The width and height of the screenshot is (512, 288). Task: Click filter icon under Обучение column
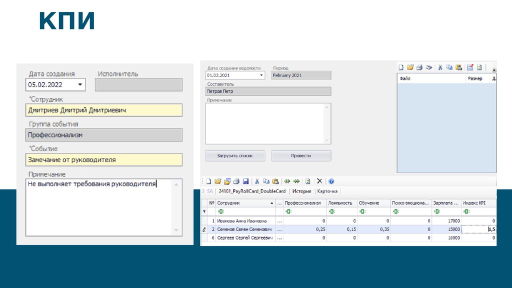[x=362, y=211]
